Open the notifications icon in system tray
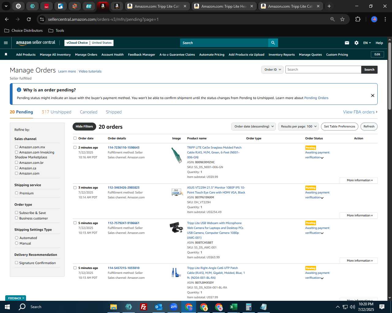The width and height of the screenshot is (392, 313). pyautogui.click(x=382, y=307)
